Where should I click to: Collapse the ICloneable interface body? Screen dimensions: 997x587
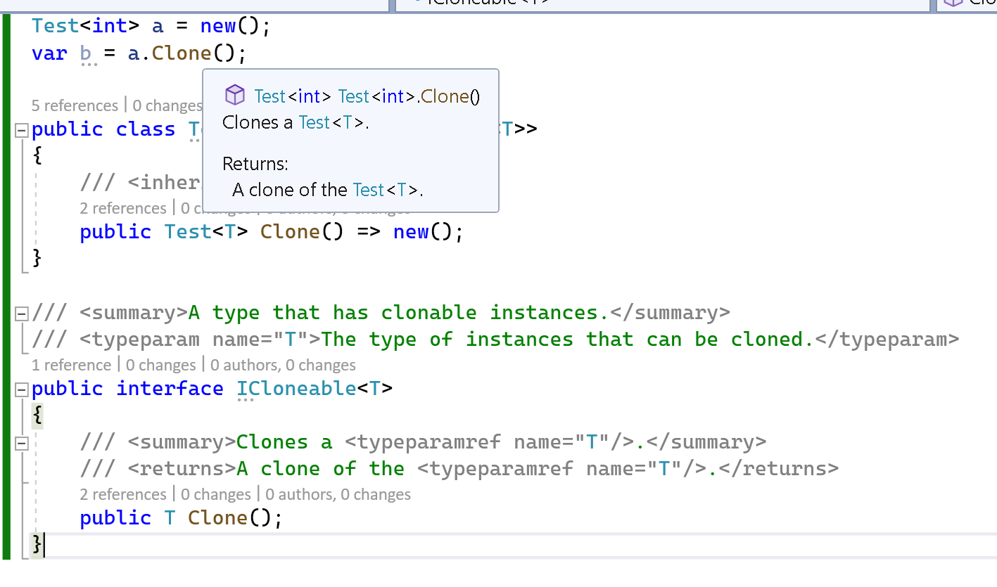pos(21,388)
